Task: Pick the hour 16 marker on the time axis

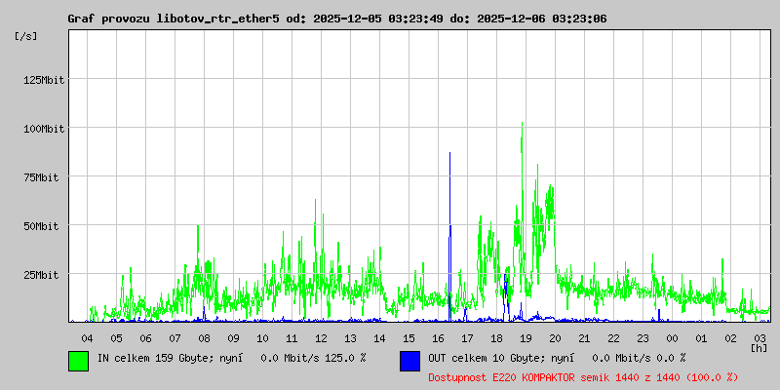Action: click(x=438, y=337)
